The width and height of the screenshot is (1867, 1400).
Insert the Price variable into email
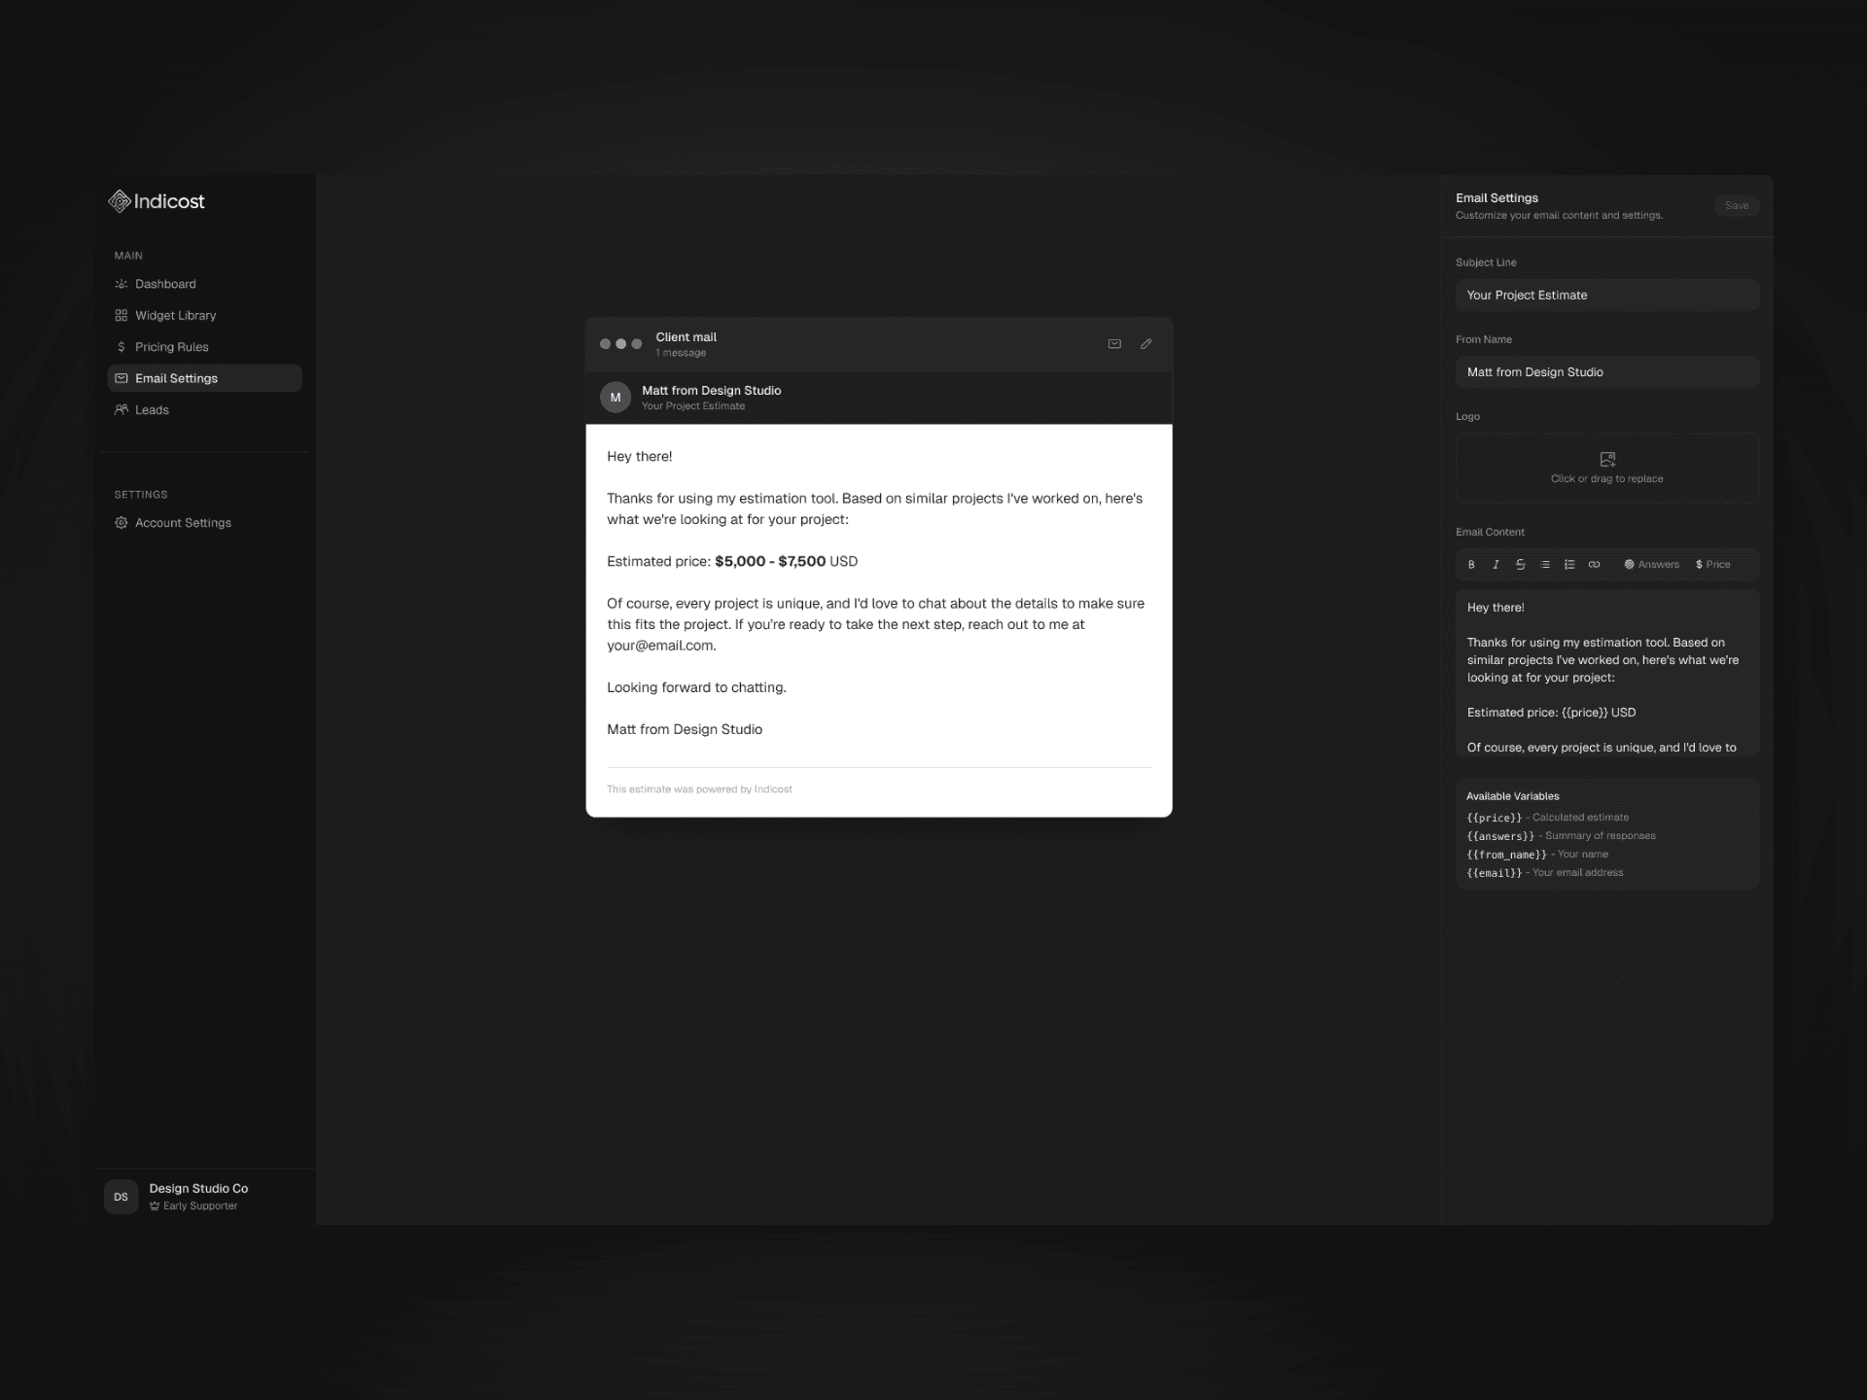pyautogui.click(x=1712, y=564)
